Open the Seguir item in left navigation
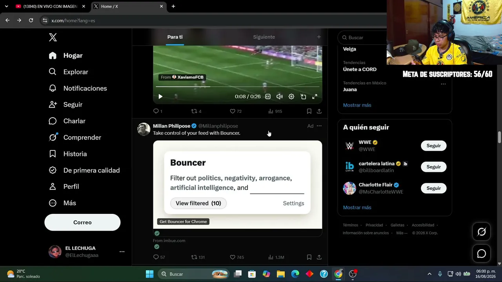Image resolution: width=502 pixels, height=282 pixels. point(65,105)
